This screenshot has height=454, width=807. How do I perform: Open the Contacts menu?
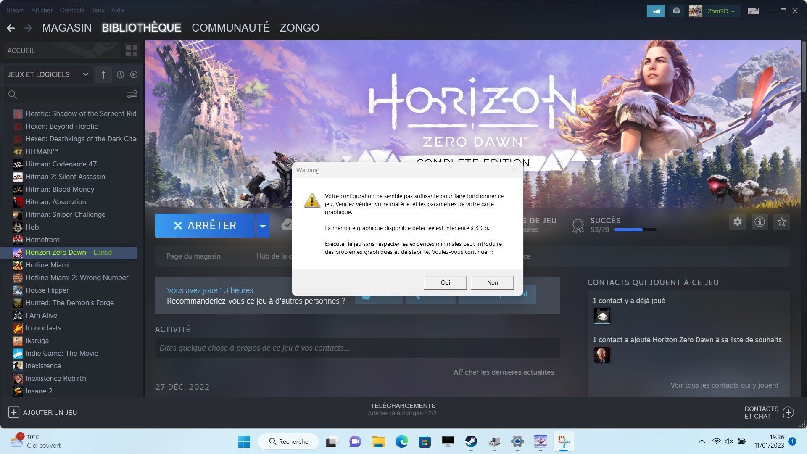click(72, 10)
